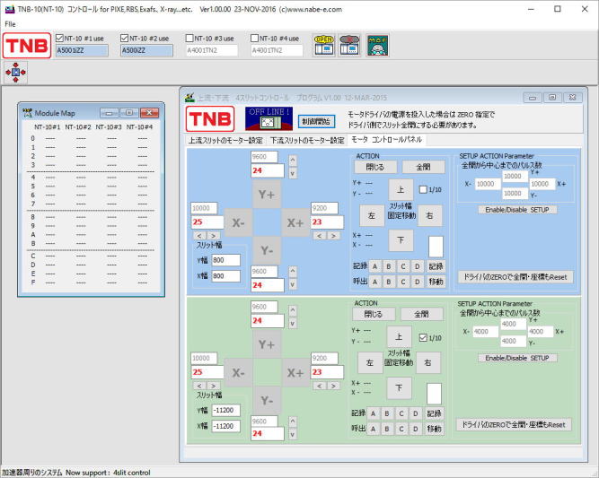The width and height of the screenshot is (599, 478).
Task: Click X+ pulse field 4000 in green SETUP
Action: point(540,332)
